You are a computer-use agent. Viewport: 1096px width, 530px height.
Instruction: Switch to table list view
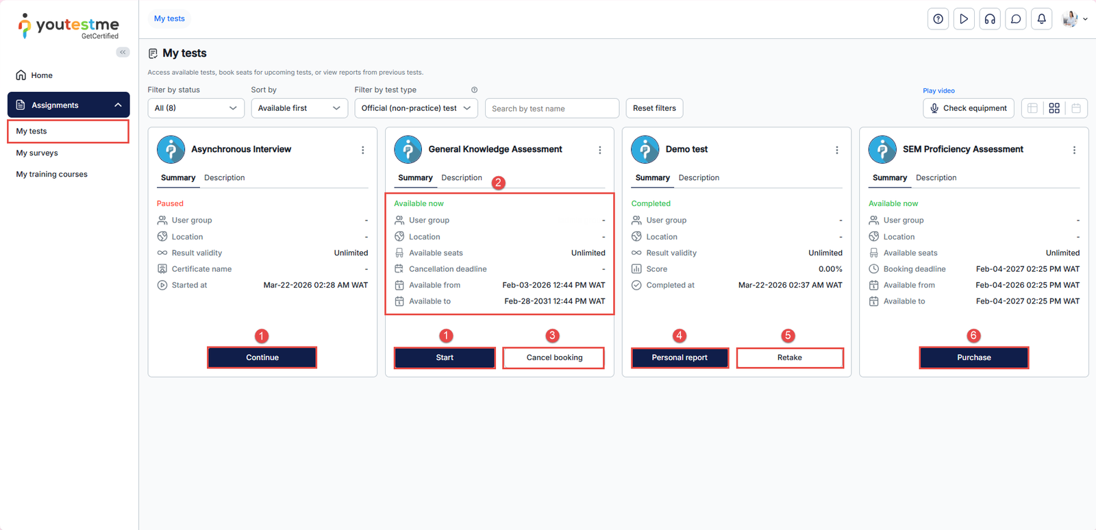coord(1032,108)
